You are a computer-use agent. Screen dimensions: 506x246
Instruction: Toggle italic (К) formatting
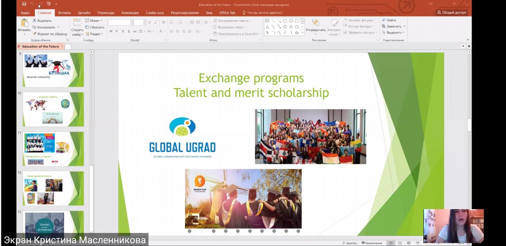(117, 31)
